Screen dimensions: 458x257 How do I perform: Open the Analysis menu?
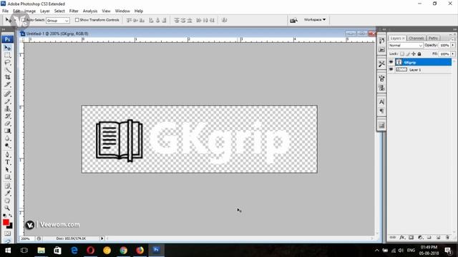tap(90, 11)
